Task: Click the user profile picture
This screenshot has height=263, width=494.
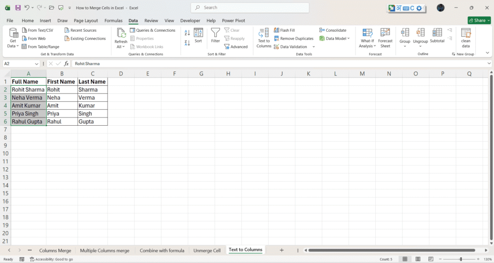Action: (440, 8)
